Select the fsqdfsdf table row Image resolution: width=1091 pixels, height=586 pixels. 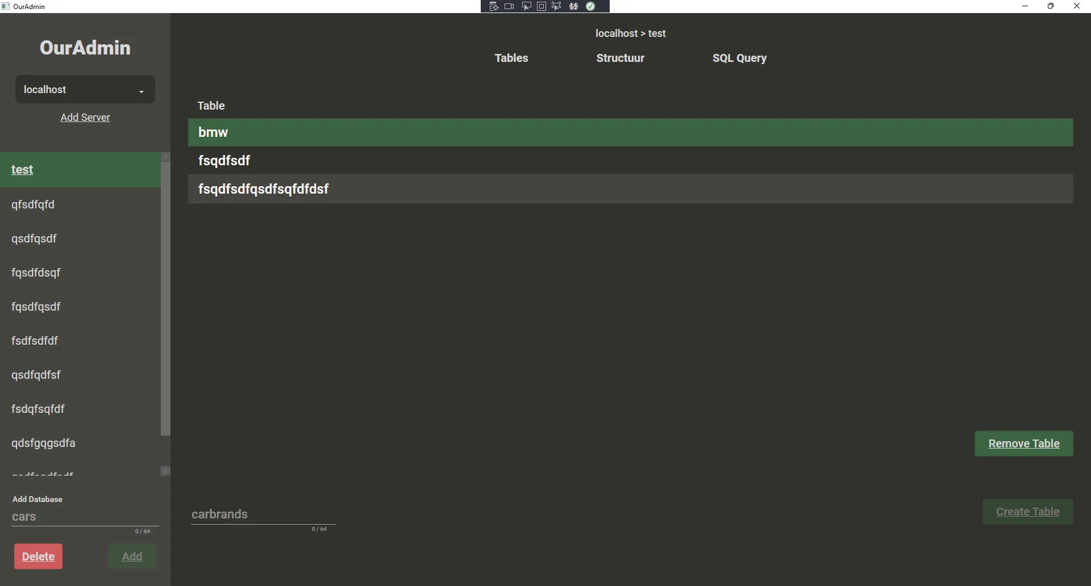coord(630,161)
